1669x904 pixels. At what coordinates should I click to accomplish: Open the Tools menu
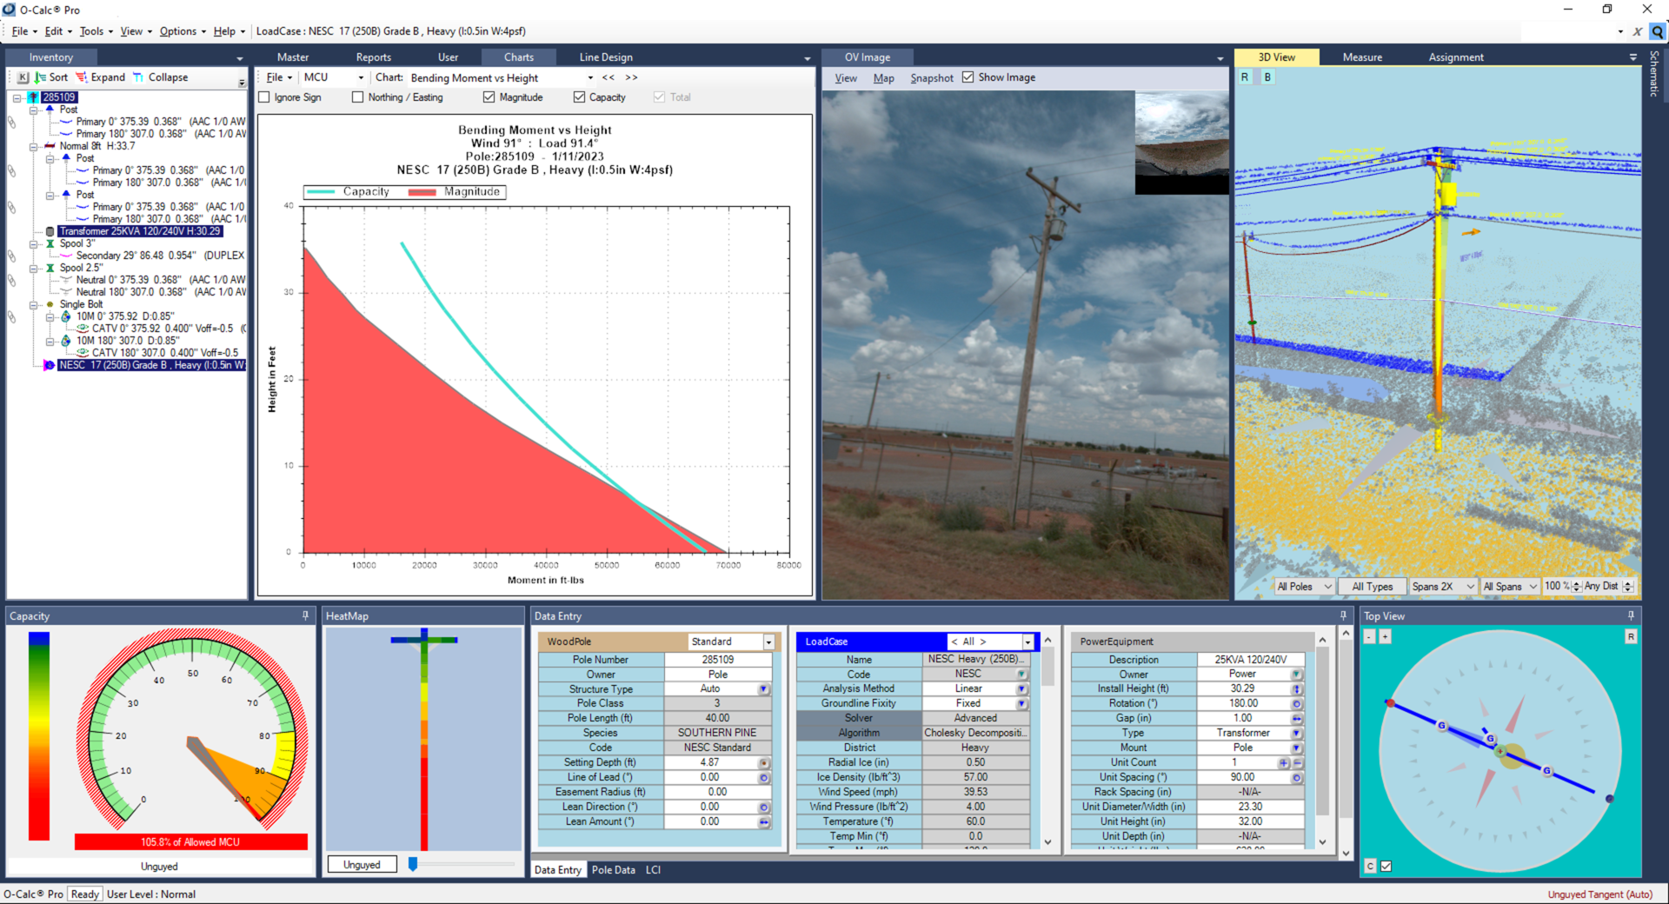coord(90,30)
